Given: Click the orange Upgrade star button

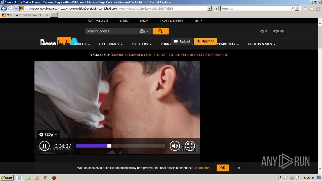Looking at the screenshot, I should [x=206, y=41].
